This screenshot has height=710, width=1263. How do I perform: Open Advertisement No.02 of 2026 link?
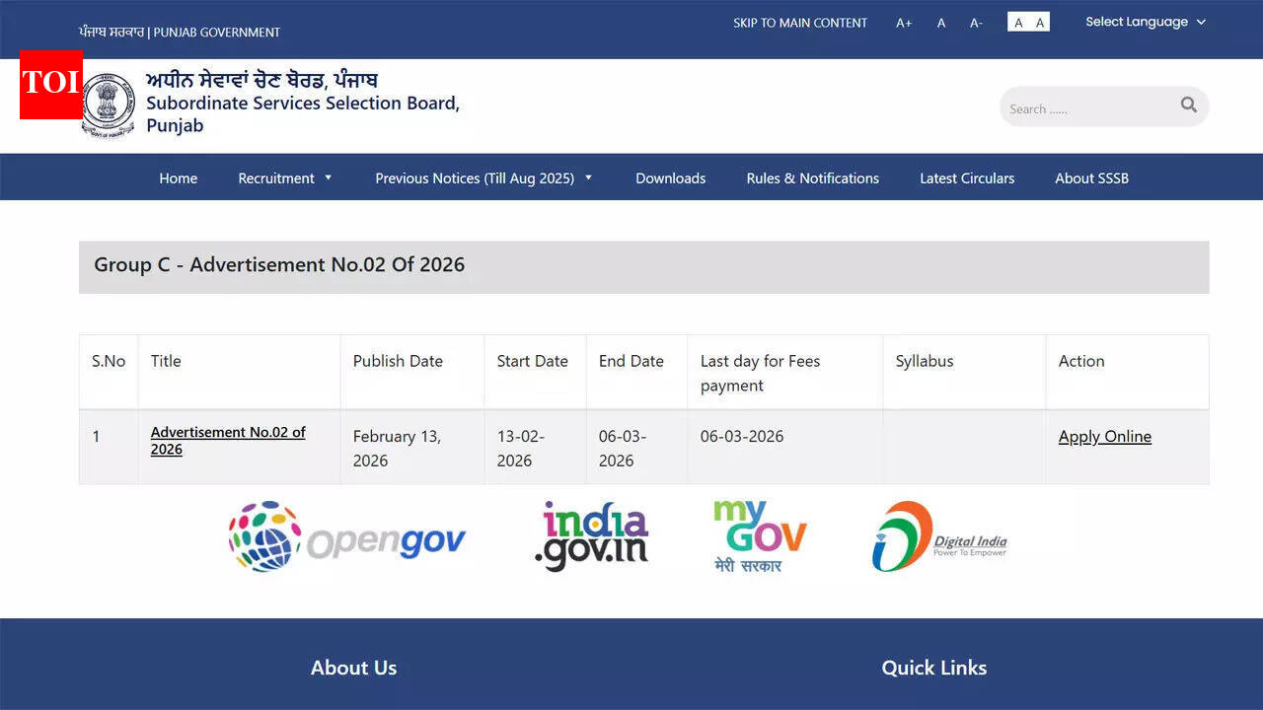click(x=227, y=440)
